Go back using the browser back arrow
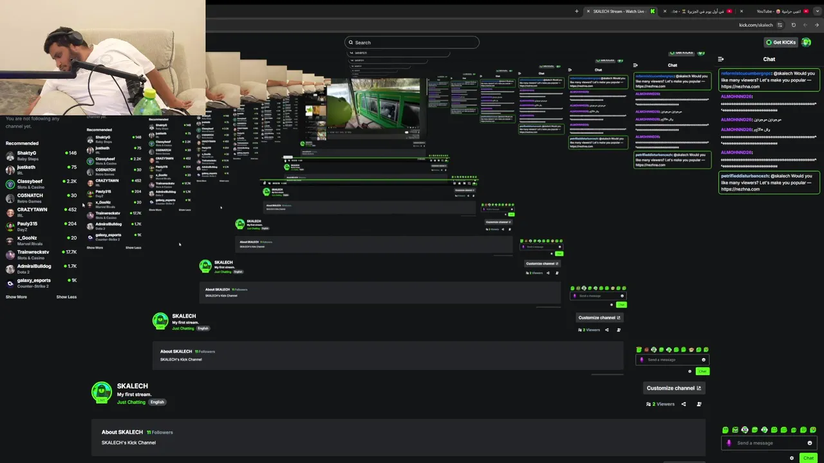824x463 pixels. [x=805, y=25]
